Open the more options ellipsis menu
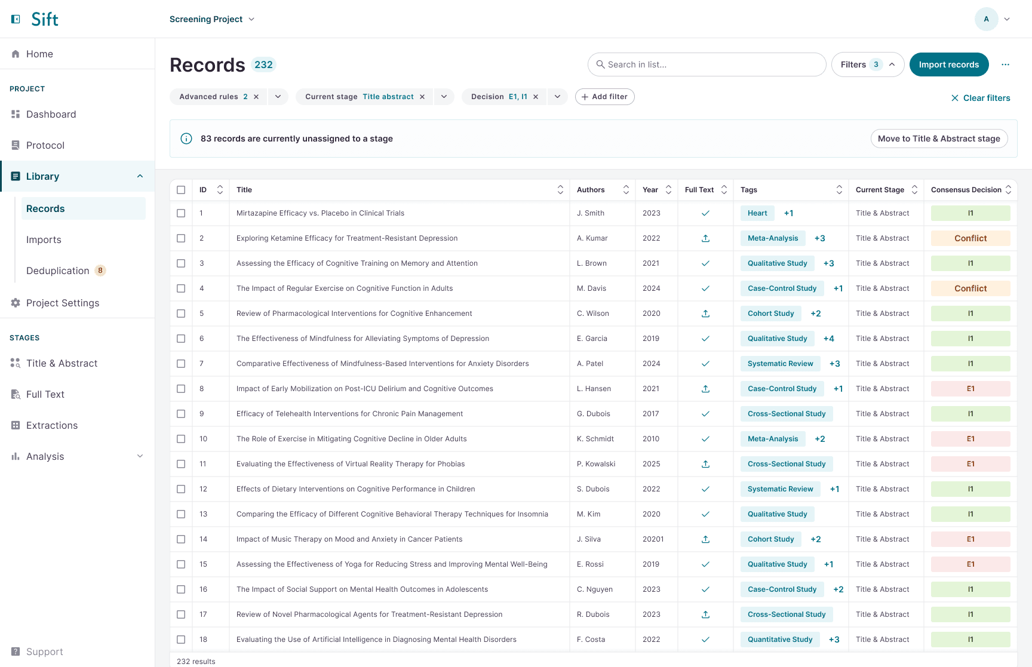Image resolution: width=1032 pixels, height=667 pixels. click(1006, 64)
